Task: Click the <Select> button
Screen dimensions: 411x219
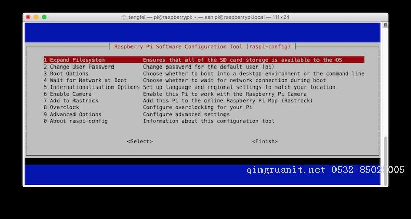Action: coord(140,141)
